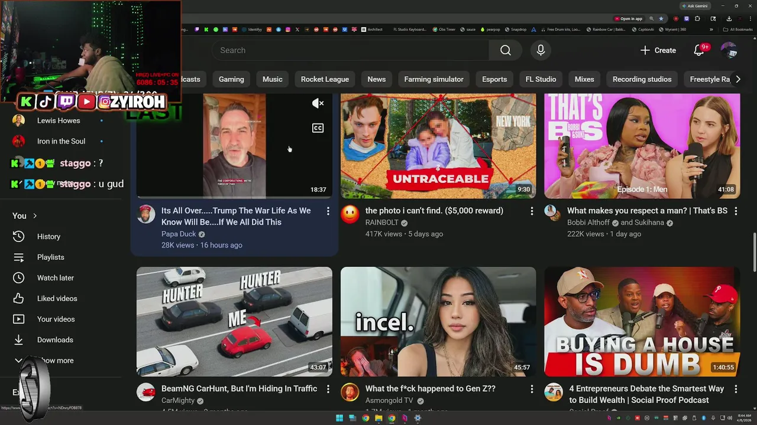Open the Buying a House is Dumb thumbnail
This screenshot has width=757, height=425.
(x=642, y=322)
